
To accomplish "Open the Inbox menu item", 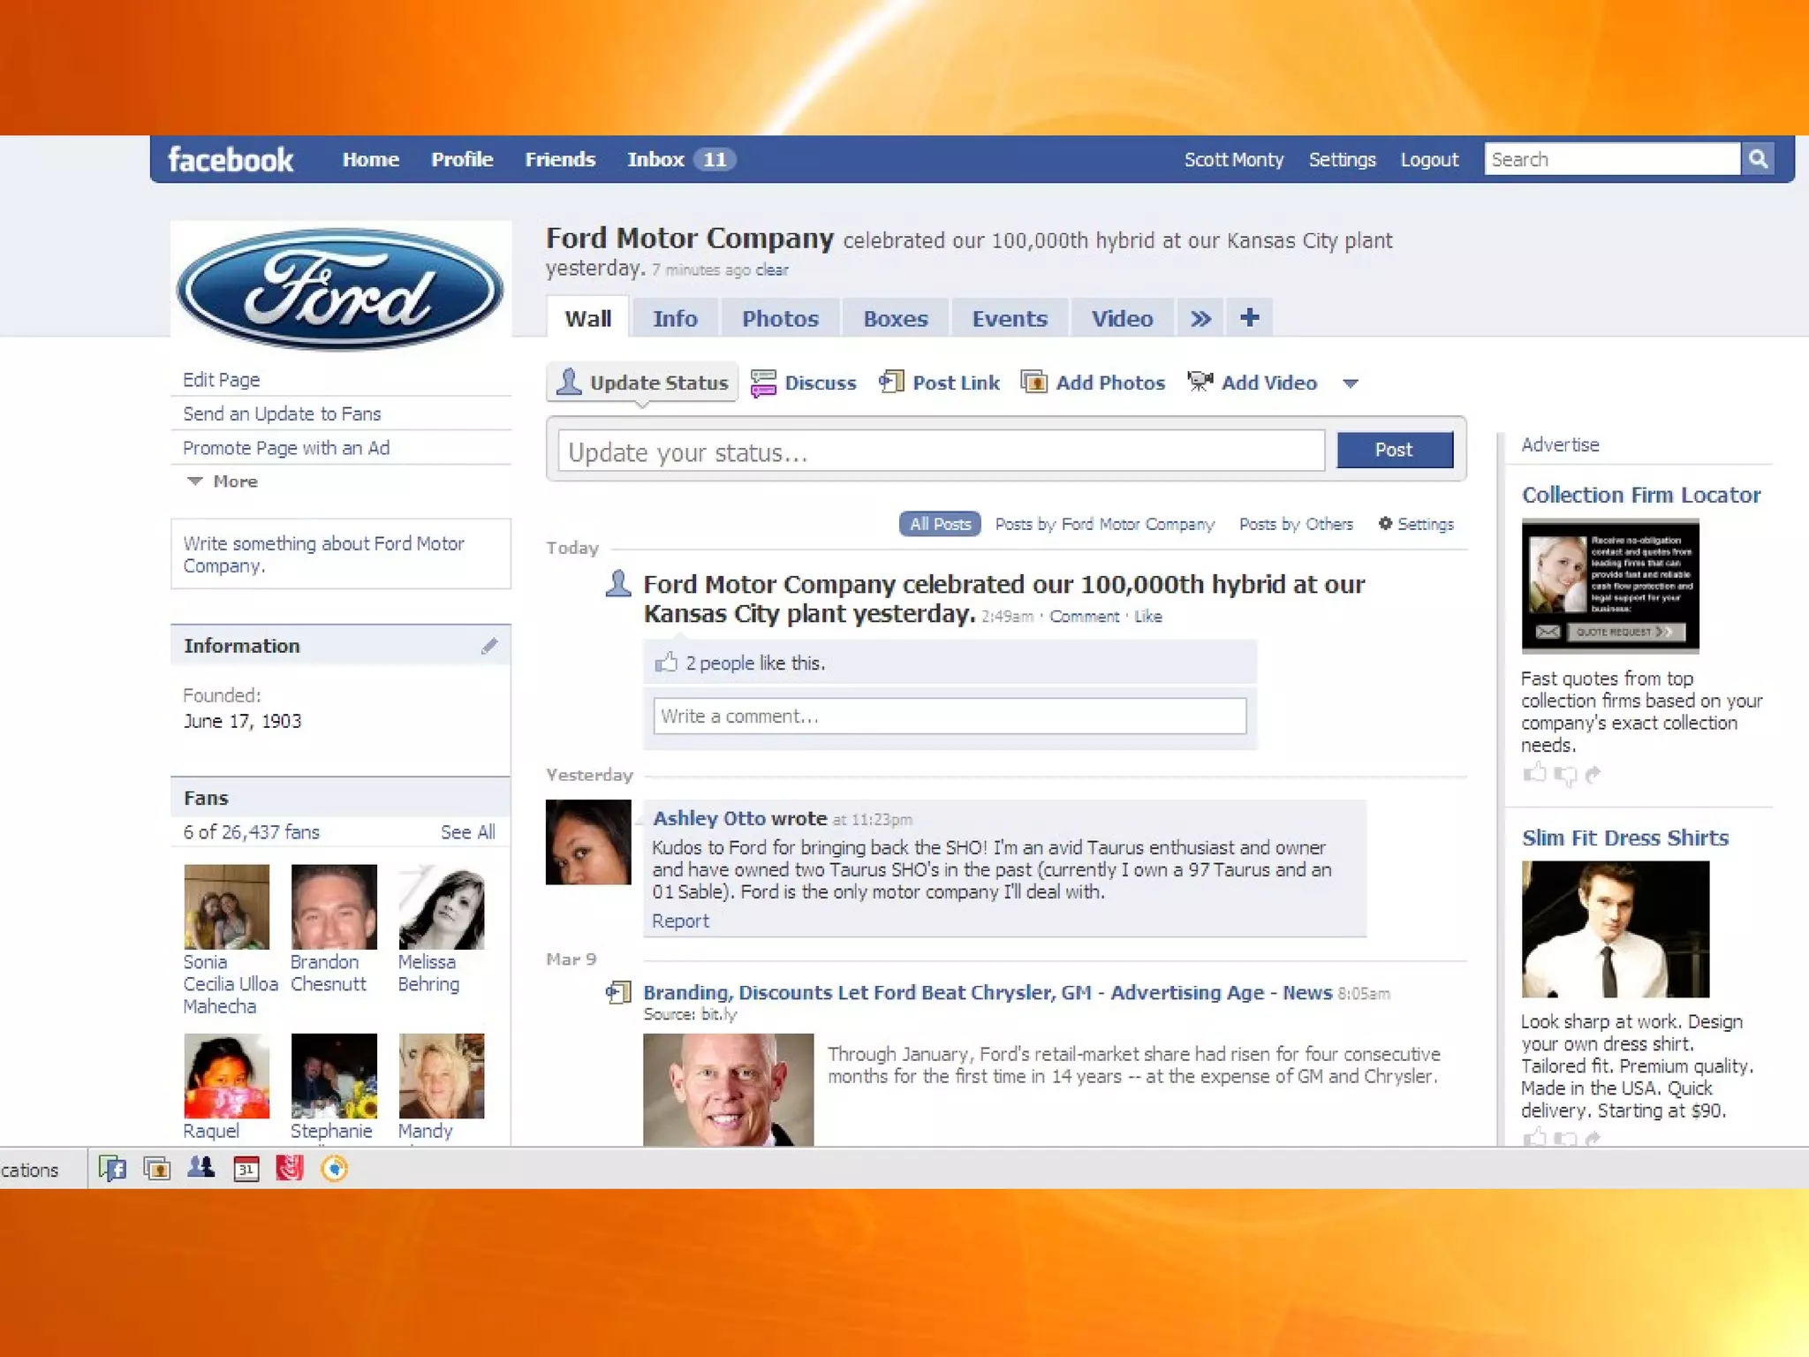I will [x=655, y=159].
